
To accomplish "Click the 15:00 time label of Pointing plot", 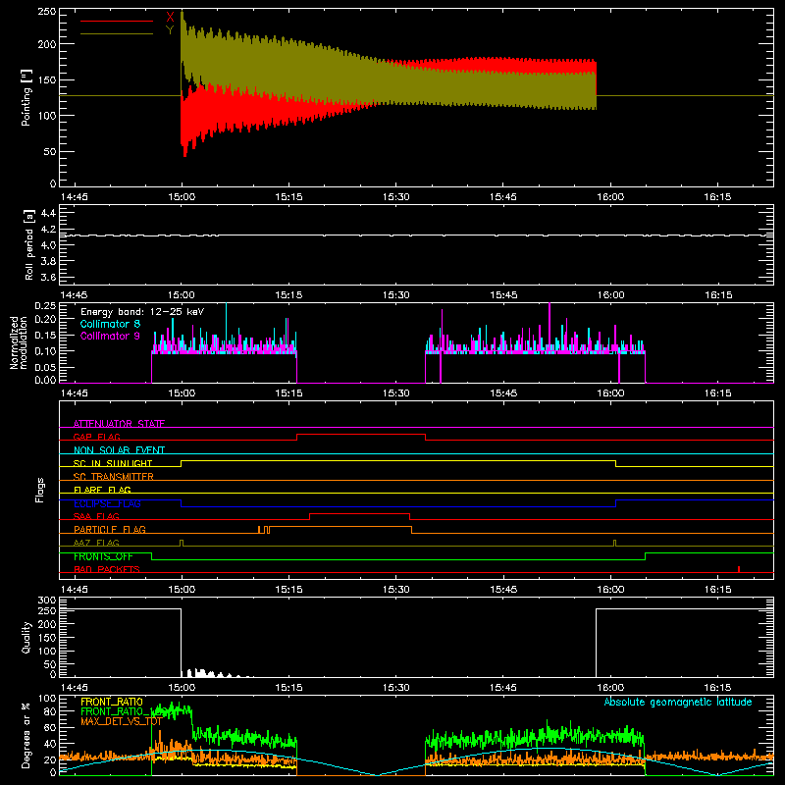I will 182,197.
